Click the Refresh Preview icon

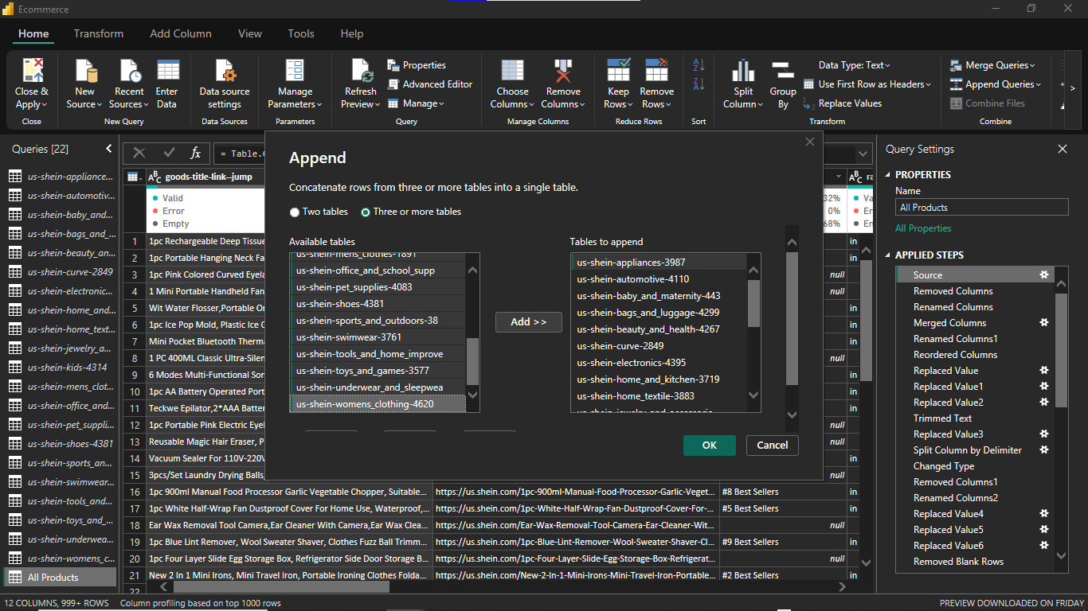click(x=361, y=72)
